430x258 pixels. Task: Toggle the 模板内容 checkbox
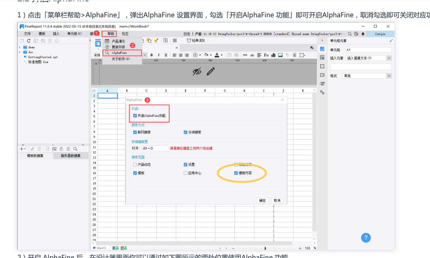[236, 173]
